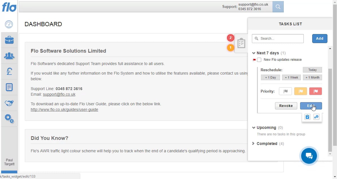Open the handshake icon in sidebar
Viewport: 337px width, 179px height.
9,103
